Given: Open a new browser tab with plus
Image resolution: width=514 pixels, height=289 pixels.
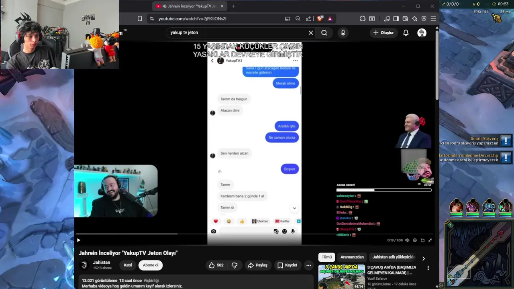Looking at the screenshot, I should (x=234, y=6).
